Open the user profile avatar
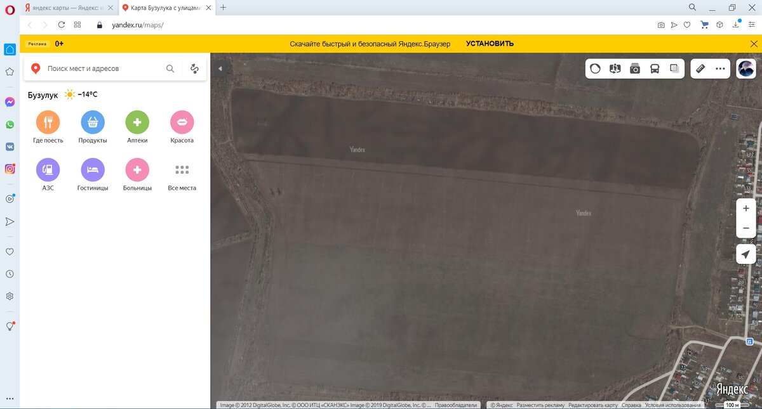 pyautogui.click(x=745, y=68)
